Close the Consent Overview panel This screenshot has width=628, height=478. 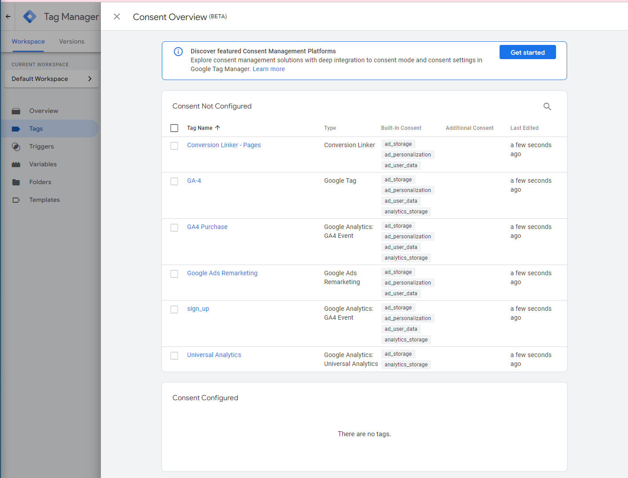pyautogui.click(x=117, y=16)
